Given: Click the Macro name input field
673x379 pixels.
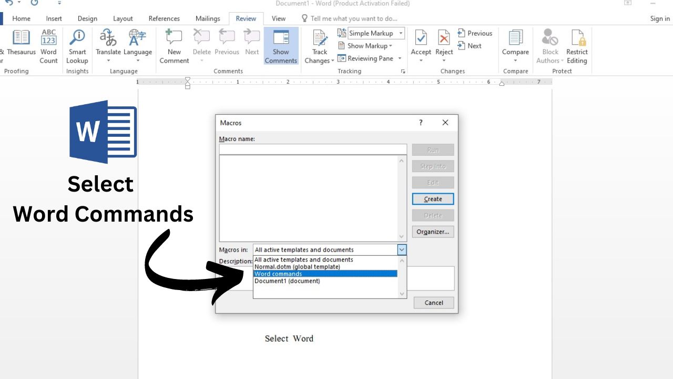Looking at the screenshot, I should [313, 149].
